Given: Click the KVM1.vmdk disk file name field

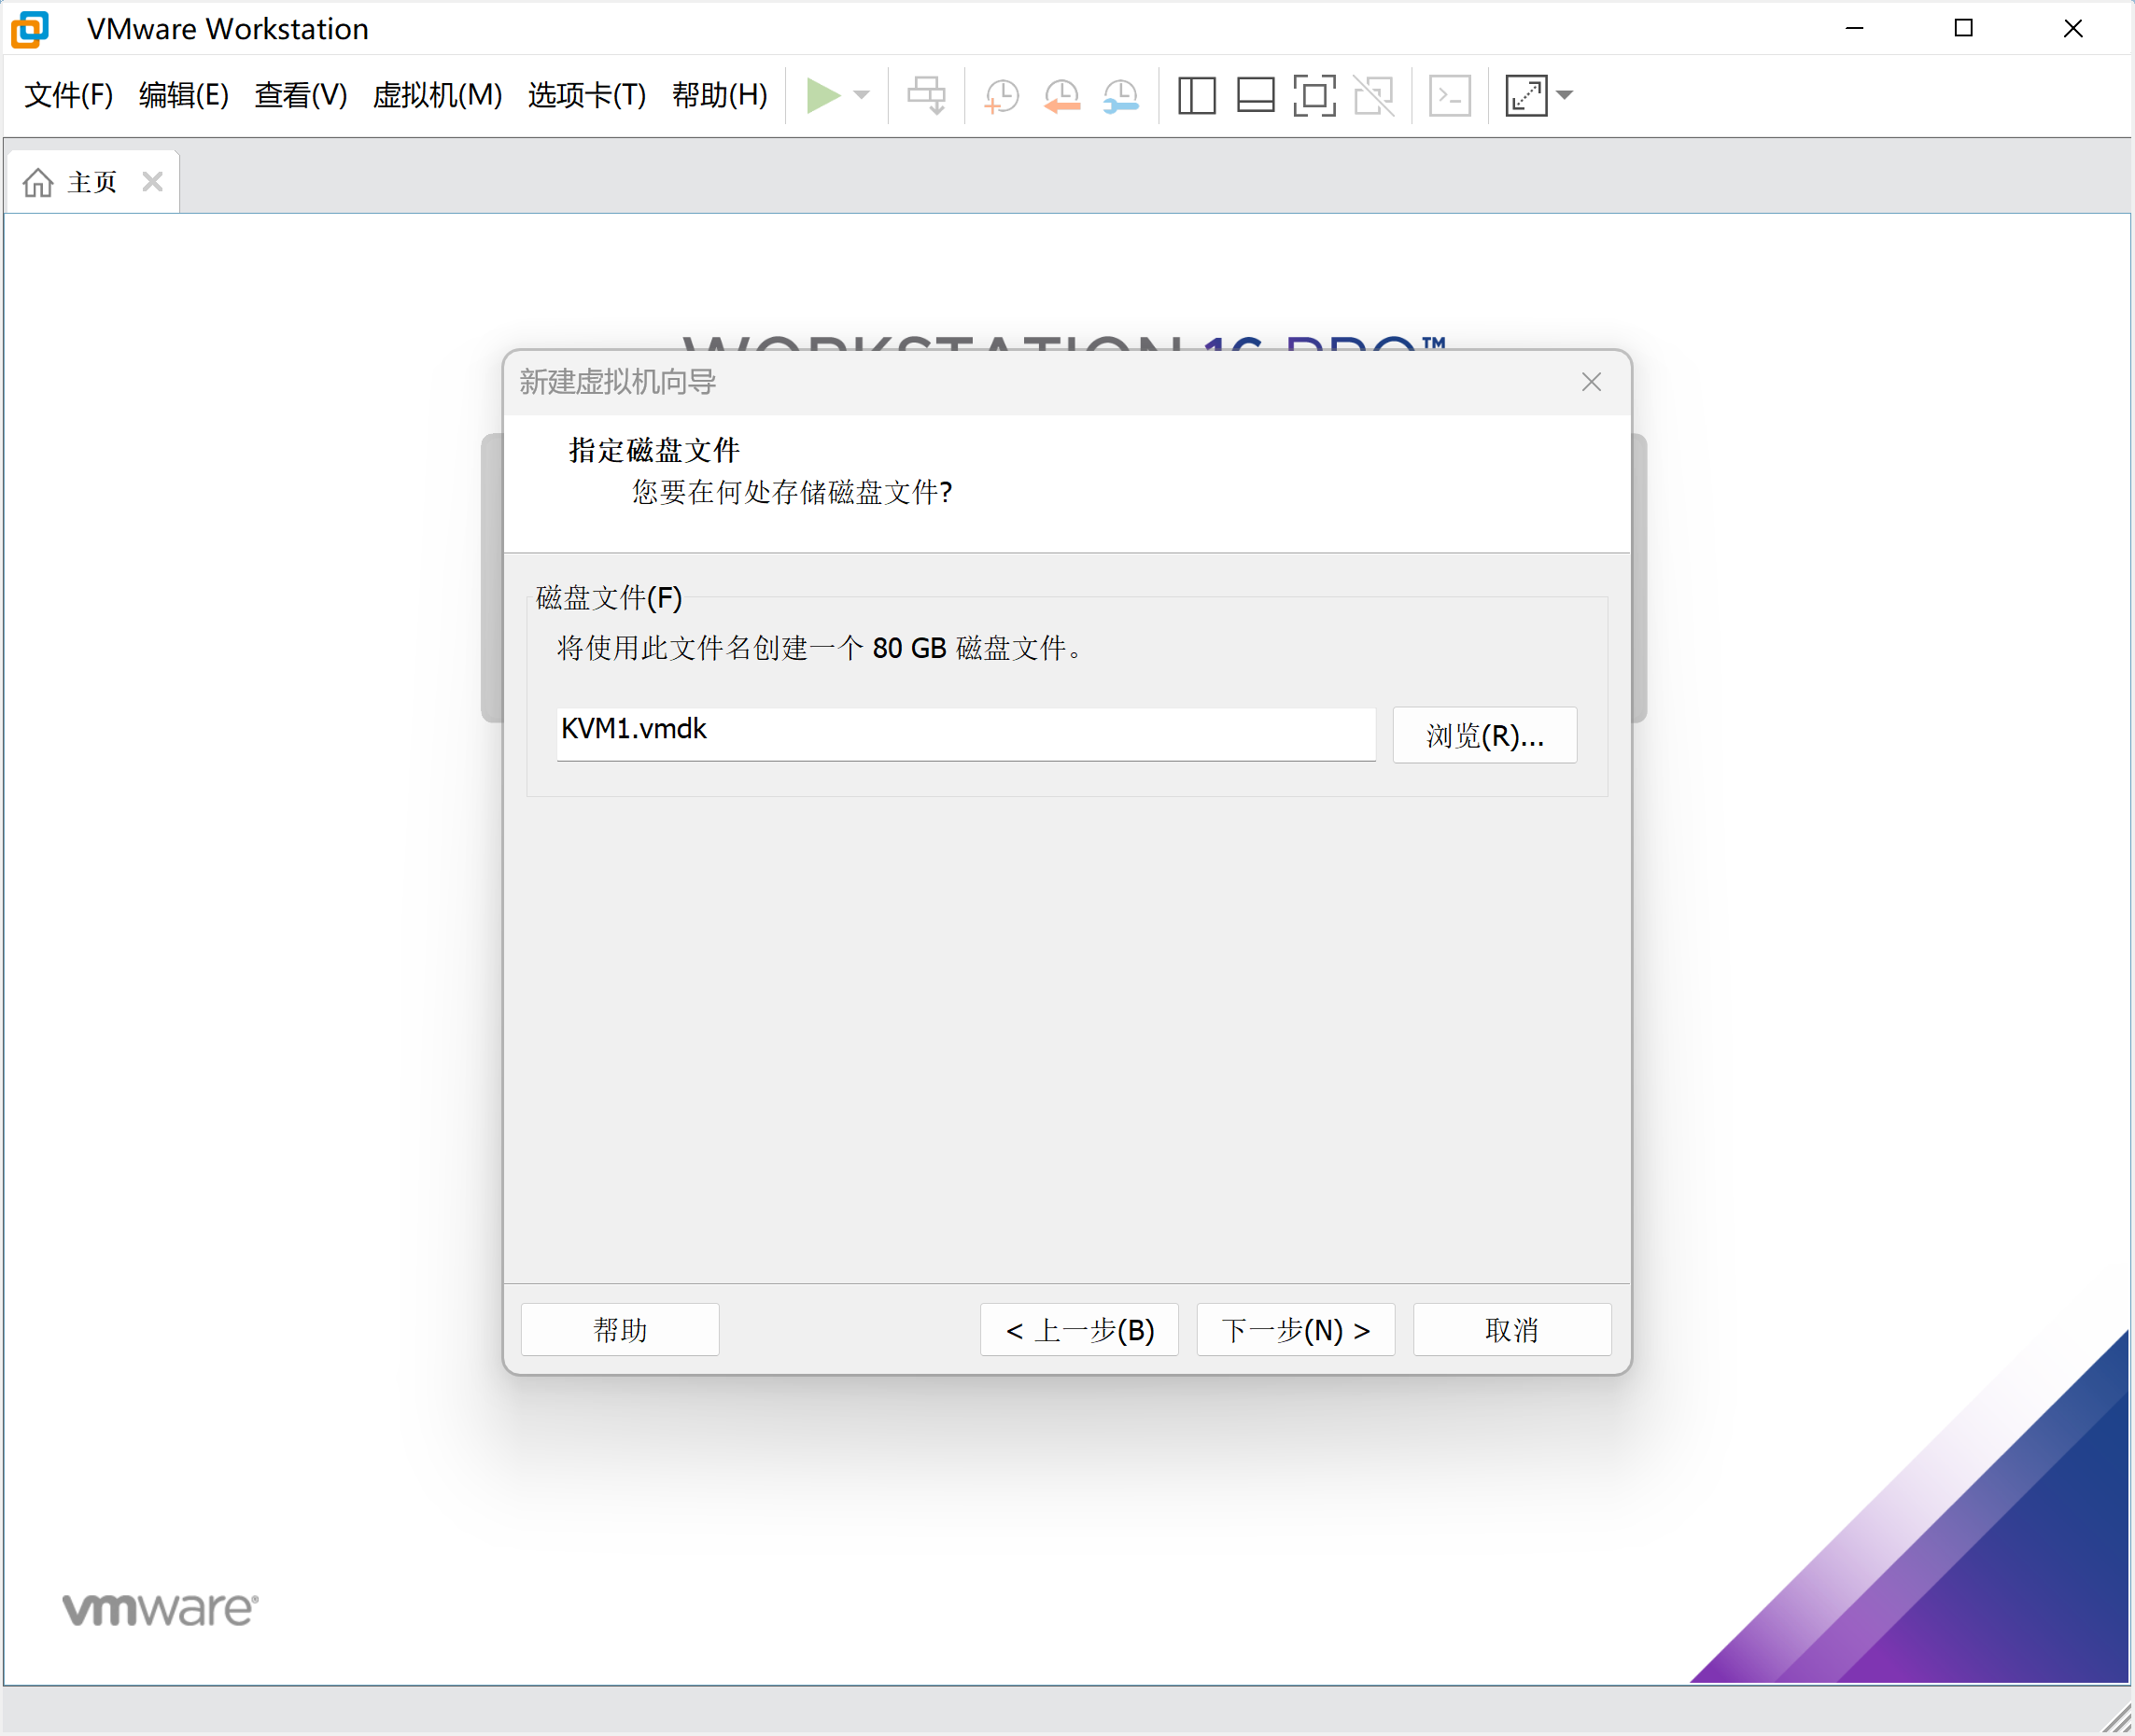Looking at the screenshot, I should coord(965,734).
